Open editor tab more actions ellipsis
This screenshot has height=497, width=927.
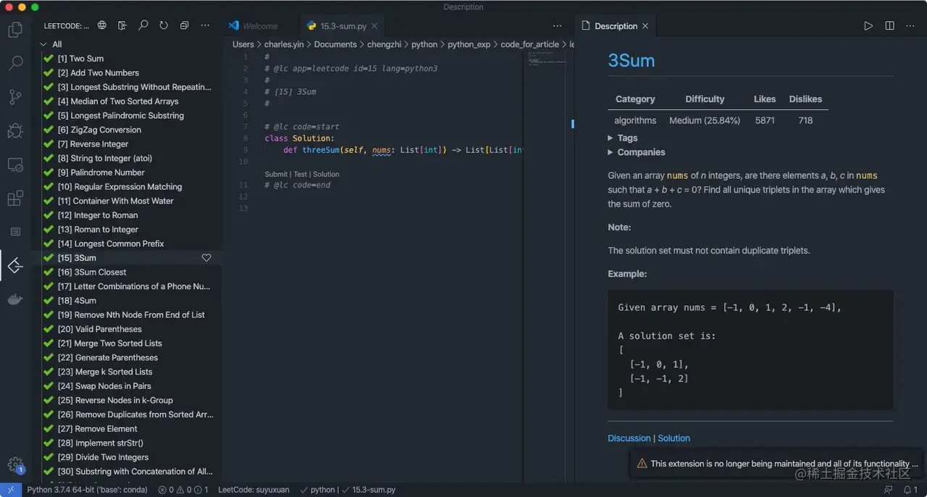point(556,26)
